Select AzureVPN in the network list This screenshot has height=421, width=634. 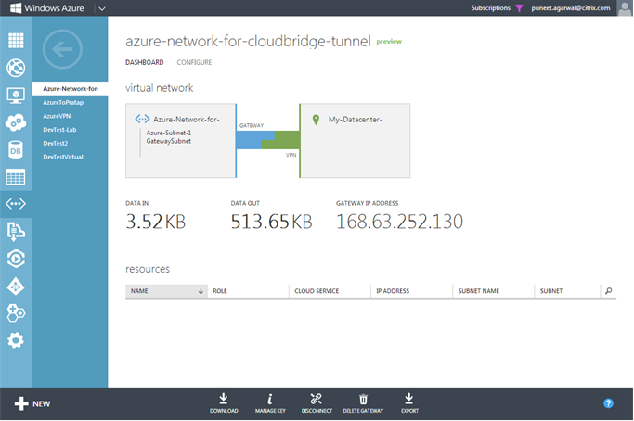(57, 116)
